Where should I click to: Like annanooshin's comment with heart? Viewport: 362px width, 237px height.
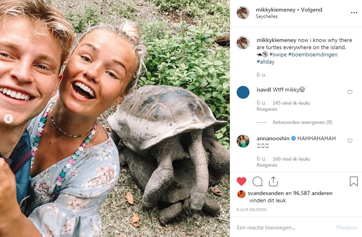tap(350, 141)
